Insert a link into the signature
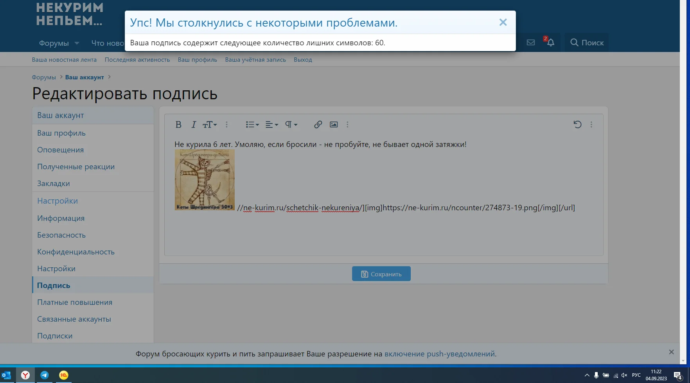690x383 pixels. click(x=318, y=124)
